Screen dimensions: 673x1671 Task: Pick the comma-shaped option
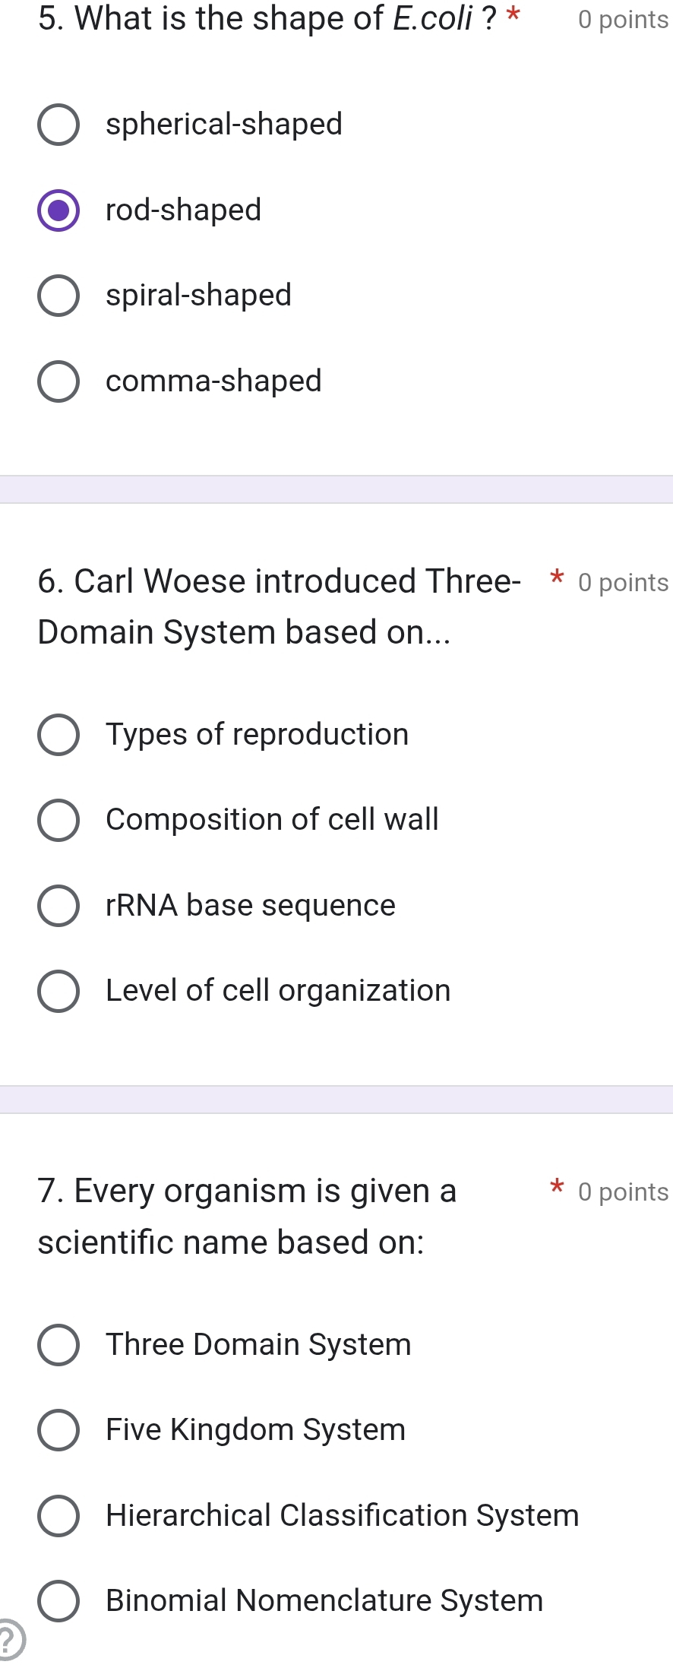coord(58,381)
